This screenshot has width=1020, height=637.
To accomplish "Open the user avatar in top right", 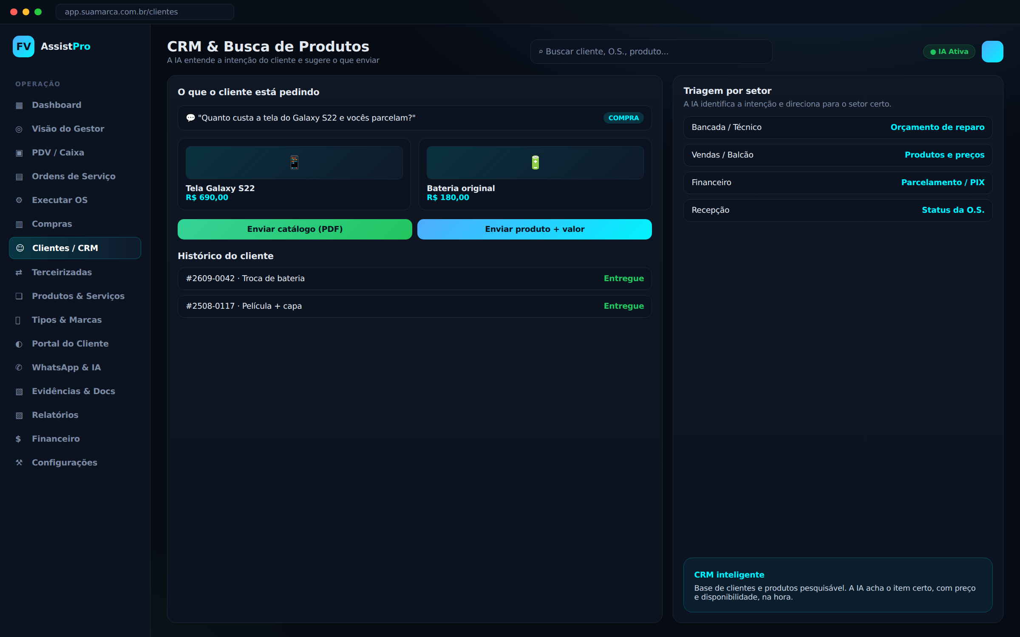I will tap(992, 51).
